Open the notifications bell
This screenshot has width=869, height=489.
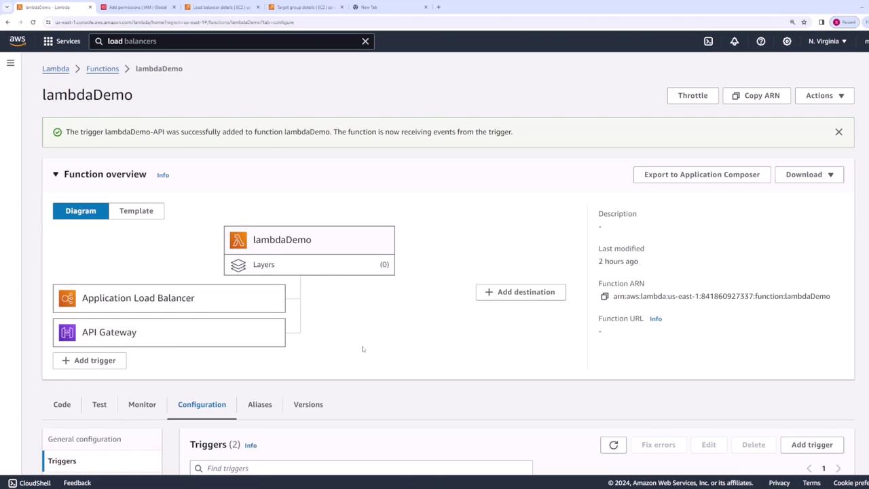[735, 41]
